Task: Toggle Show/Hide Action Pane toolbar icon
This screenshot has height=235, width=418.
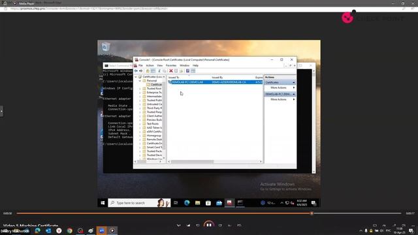Action: (193, 71)
